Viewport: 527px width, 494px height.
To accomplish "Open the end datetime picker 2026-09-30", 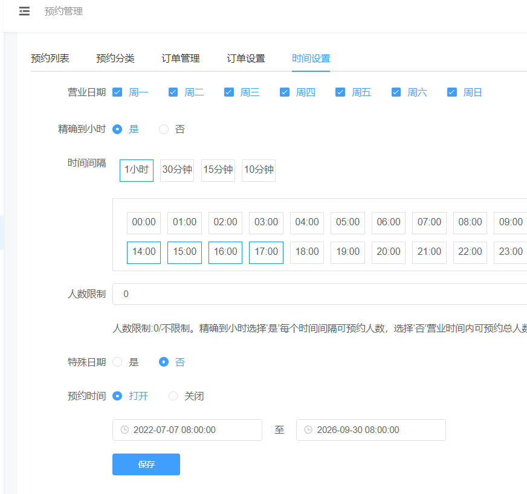I will tap(371, 430).
